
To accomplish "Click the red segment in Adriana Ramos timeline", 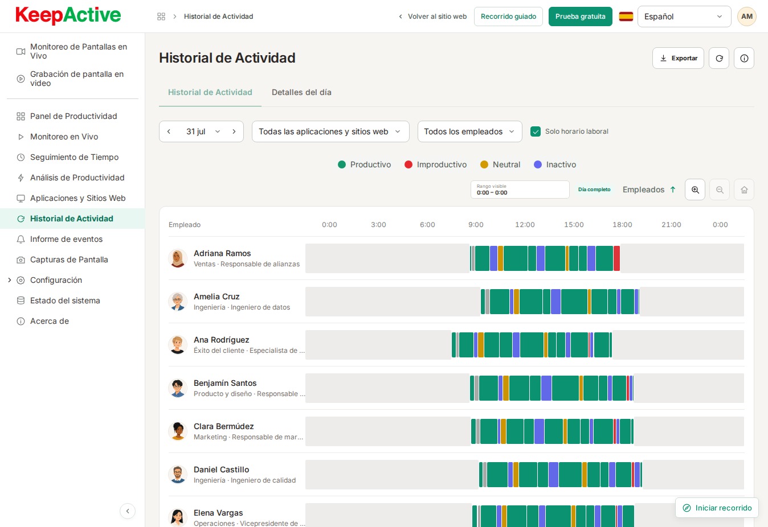I will pos(617,258).
